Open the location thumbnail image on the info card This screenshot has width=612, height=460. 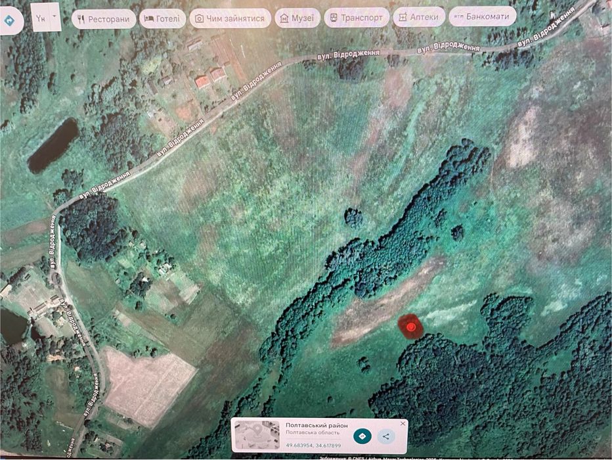click(x=257, y=435)
